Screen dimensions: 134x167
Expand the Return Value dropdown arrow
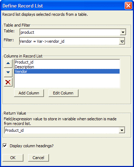tap(122, 130)
